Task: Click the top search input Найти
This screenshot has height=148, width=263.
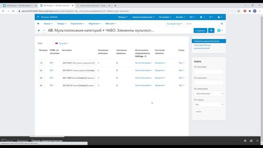Action: (x=202, y=24)
